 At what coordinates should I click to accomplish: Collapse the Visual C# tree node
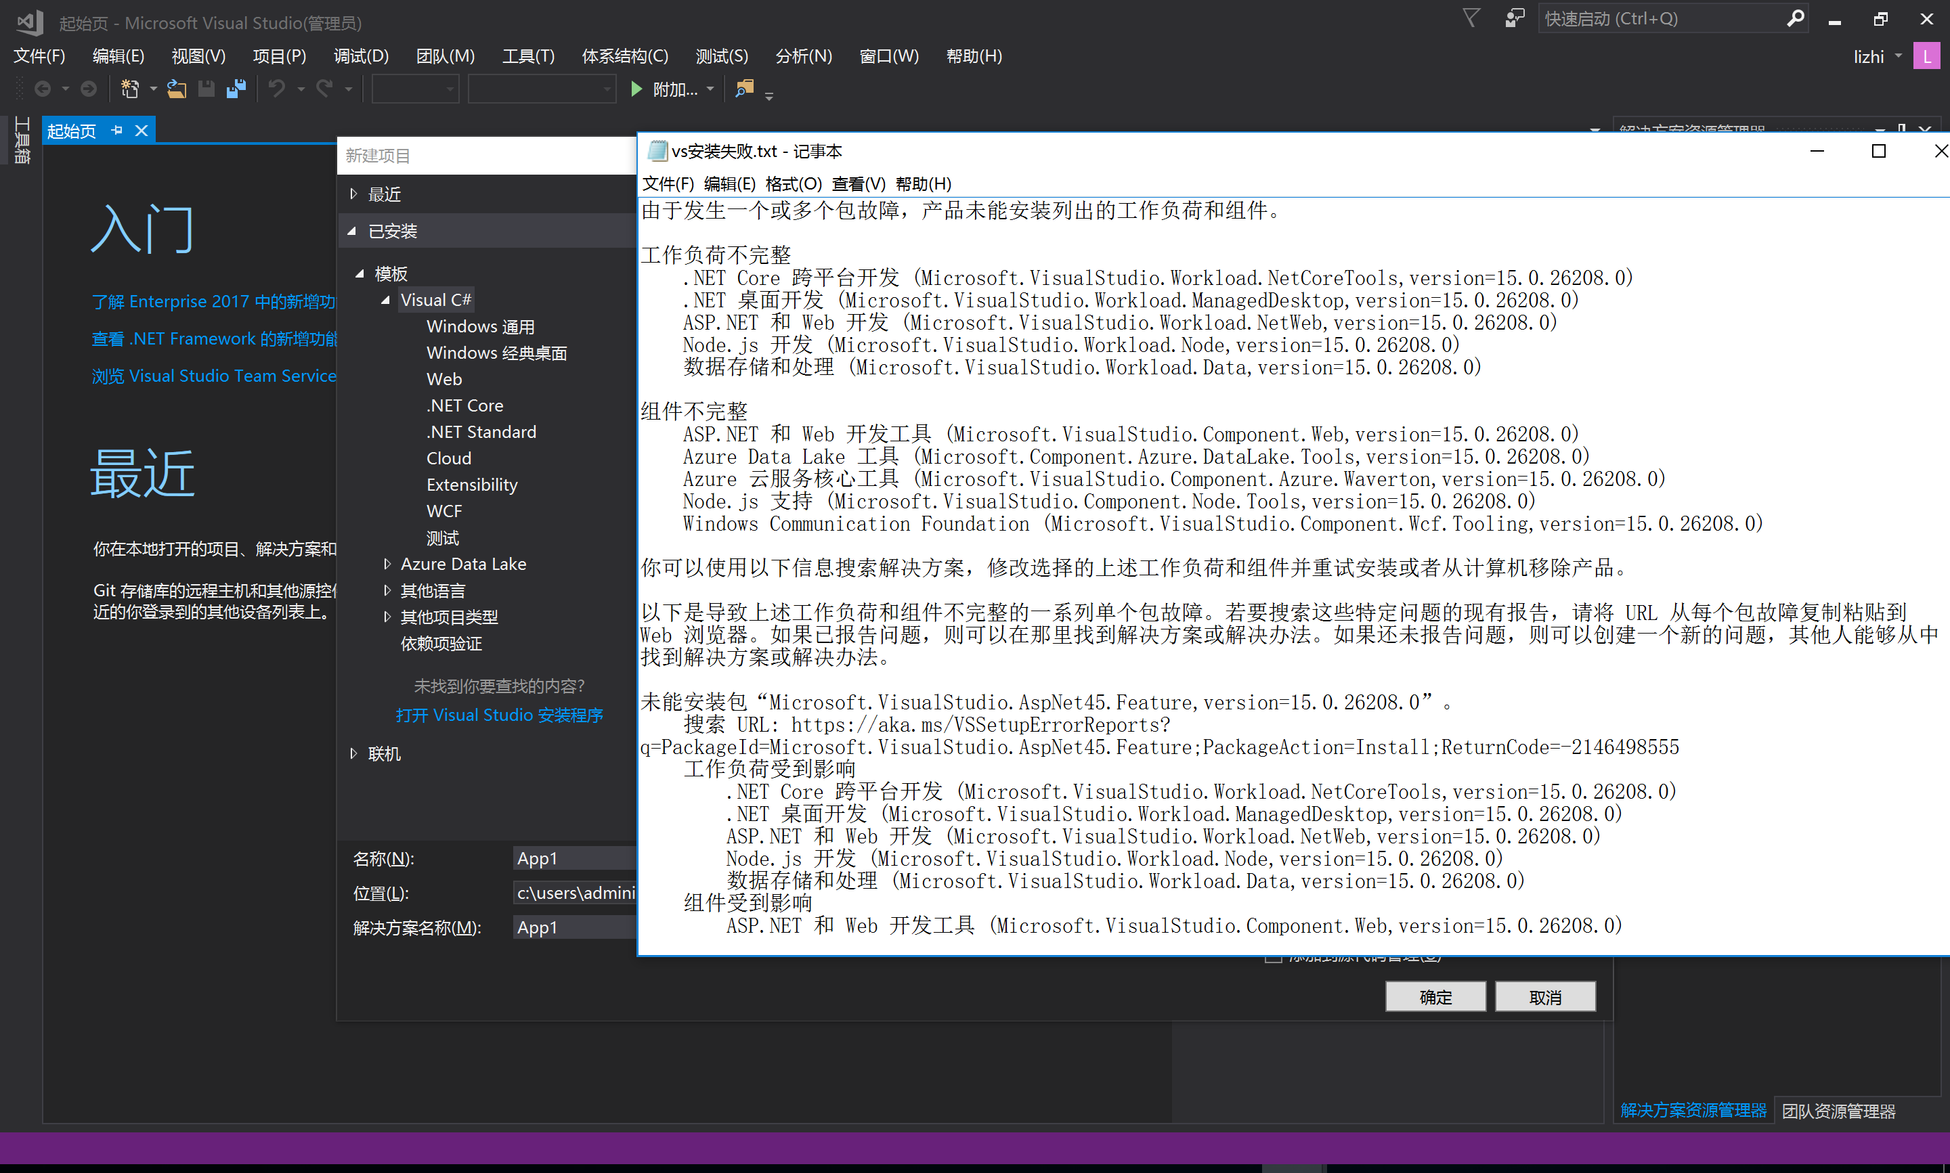coord(386,301)
